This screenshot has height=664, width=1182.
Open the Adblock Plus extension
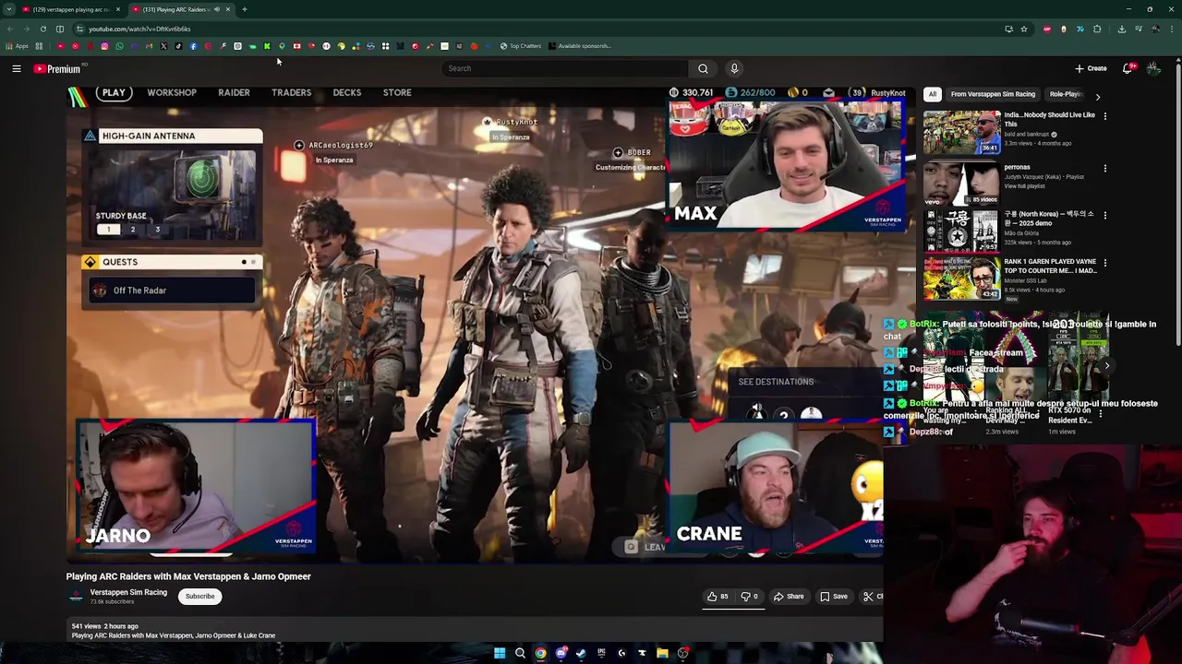tap(1047, 29)
